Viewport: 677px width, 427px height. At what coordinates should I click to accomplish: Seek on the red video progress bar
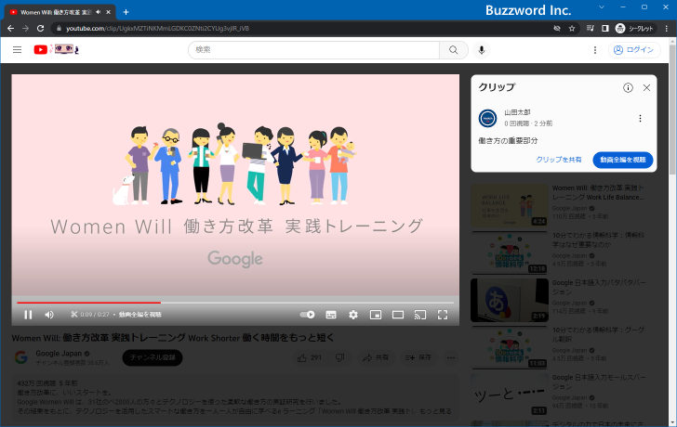[x=235, y=303]
